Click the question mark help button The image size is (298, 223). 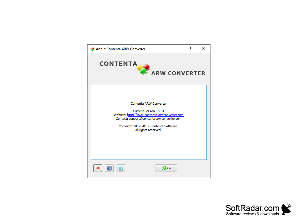[190, 49]
